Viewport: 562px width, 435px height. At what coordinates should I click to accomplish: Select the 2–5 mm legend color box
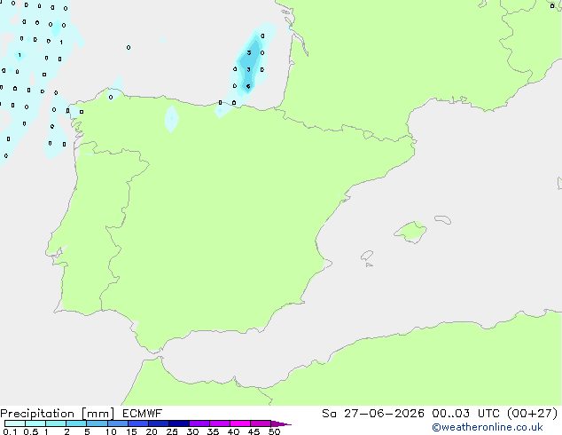[76, 423]
